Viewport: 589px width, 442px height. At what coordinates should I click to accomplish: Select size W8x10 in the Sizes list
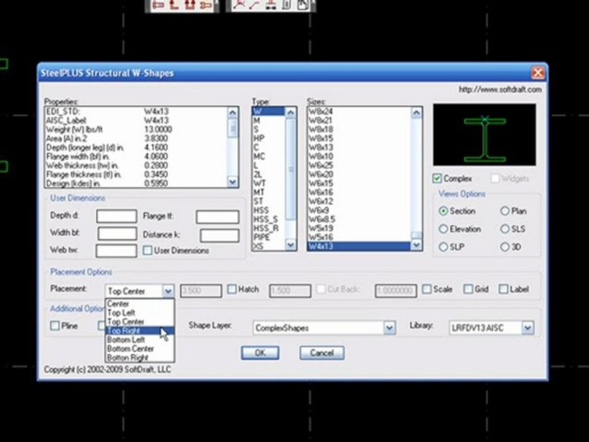[x=359, y=157]
